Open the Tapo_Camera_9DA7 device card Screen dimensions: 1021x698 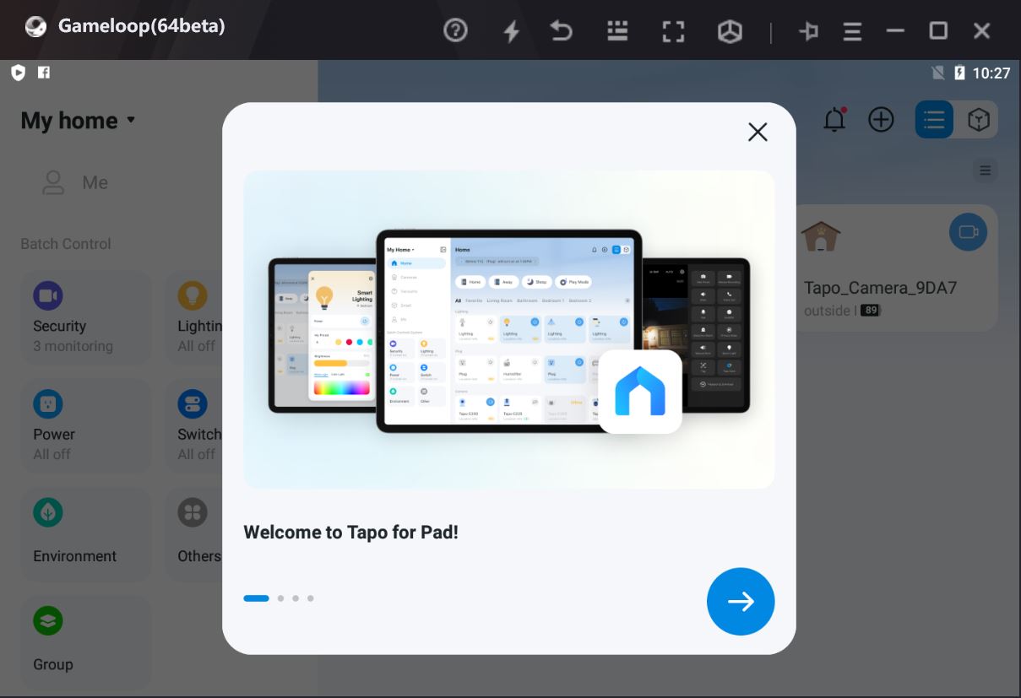coord(897,268)
